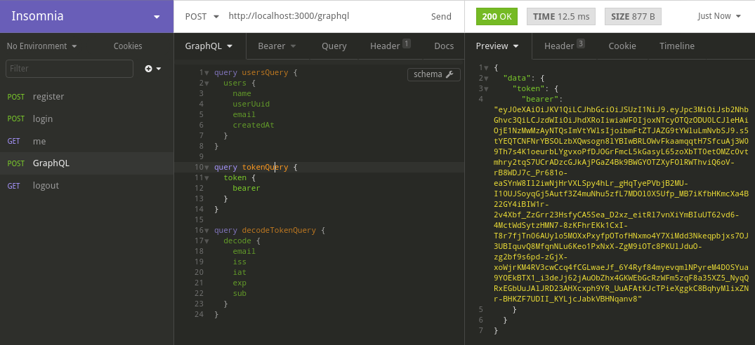Open the No Environment dropdown
Image resolution: width=755 pixels, height=345 pixels.
(42, 46)
